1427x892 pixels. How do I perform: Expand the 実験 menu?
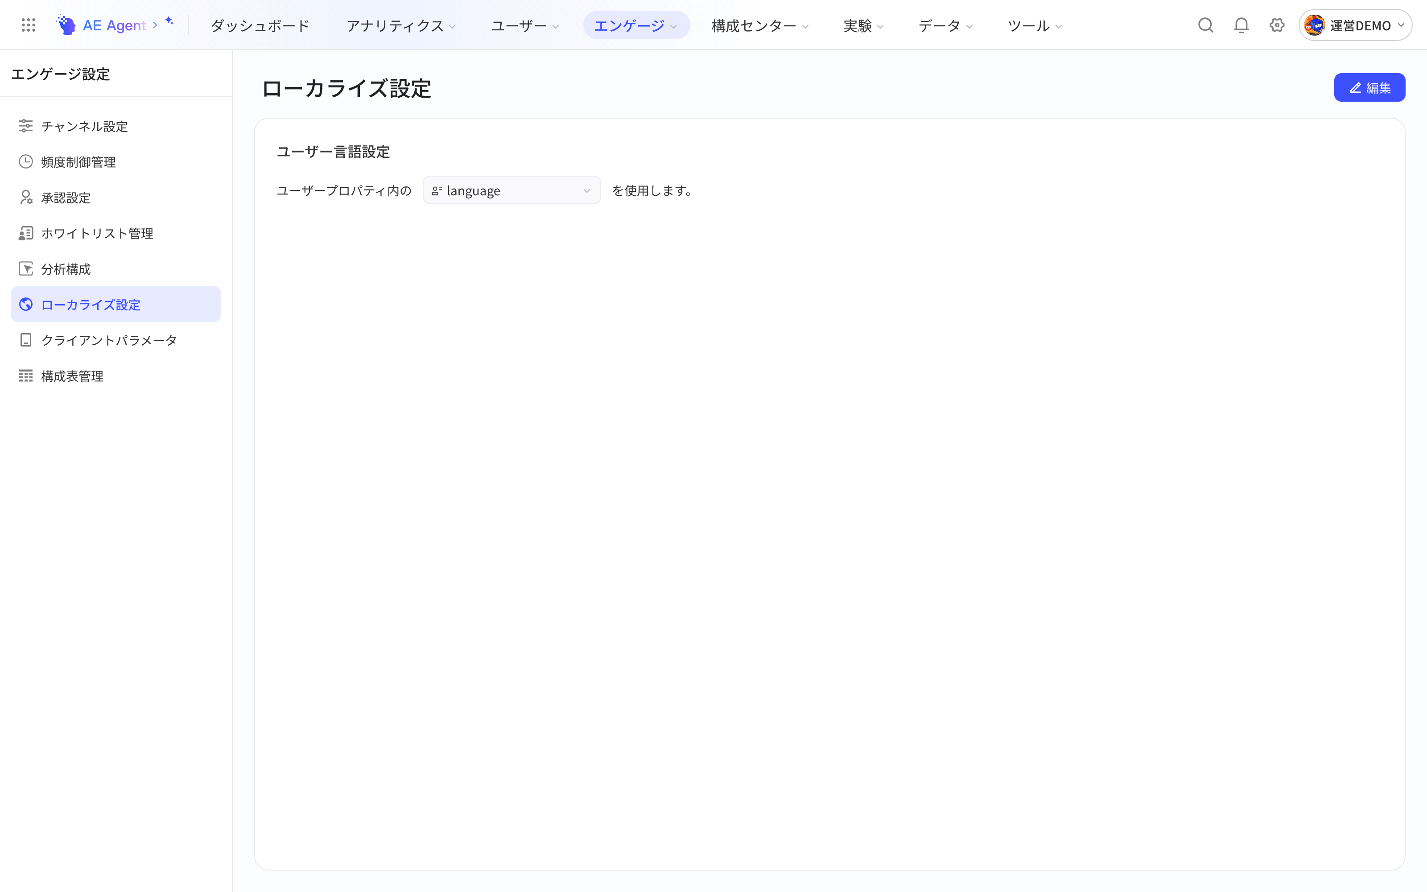coord(863,25)
